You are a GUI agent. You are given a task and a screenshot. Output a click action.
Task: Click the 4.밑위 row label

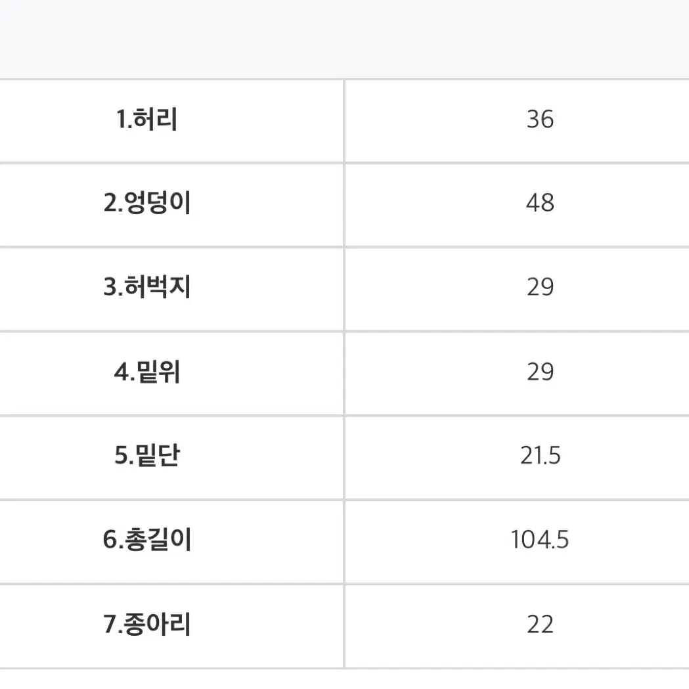146,372
